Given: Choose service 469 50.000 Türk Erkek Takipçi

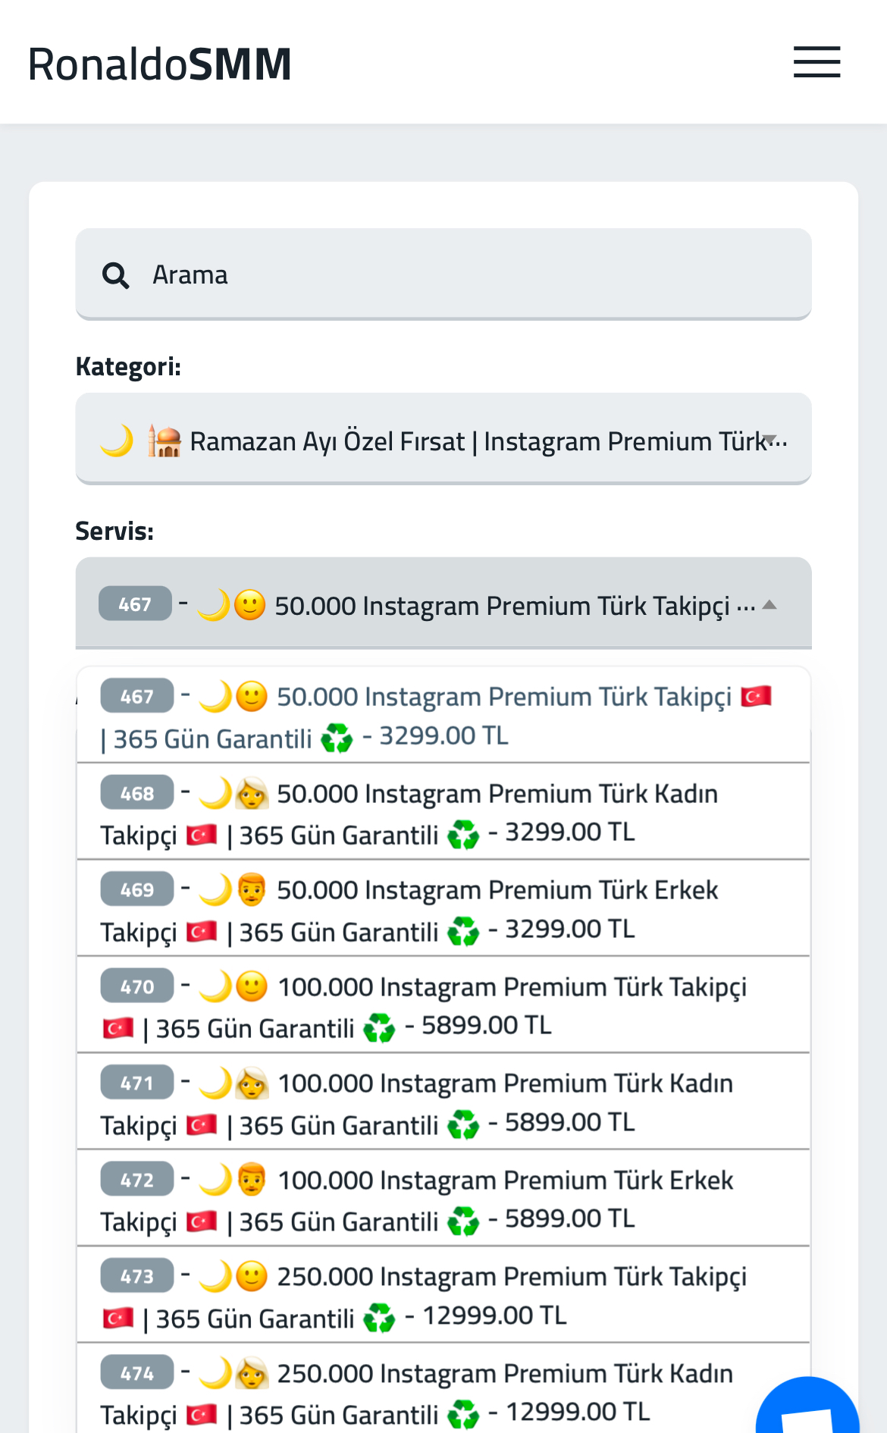Looking at the screenshot, I should point(443,908).
